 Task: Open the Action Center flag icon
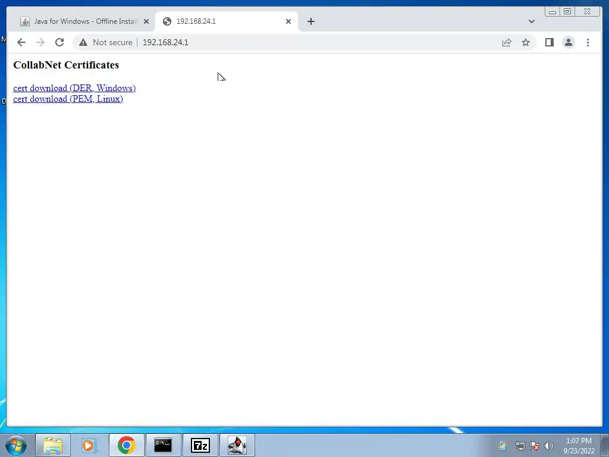pyautogui.click(x=535, y=446)
